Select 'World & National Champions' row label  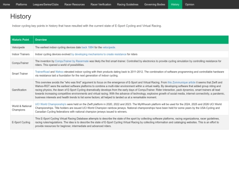coord(22,108)
